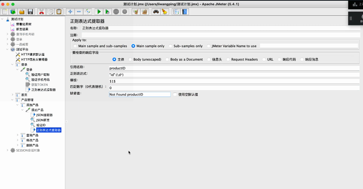The width and height of the screenshot is (363, 189).
Task: Click the 模板 field containing $1$
Action: 234,81
